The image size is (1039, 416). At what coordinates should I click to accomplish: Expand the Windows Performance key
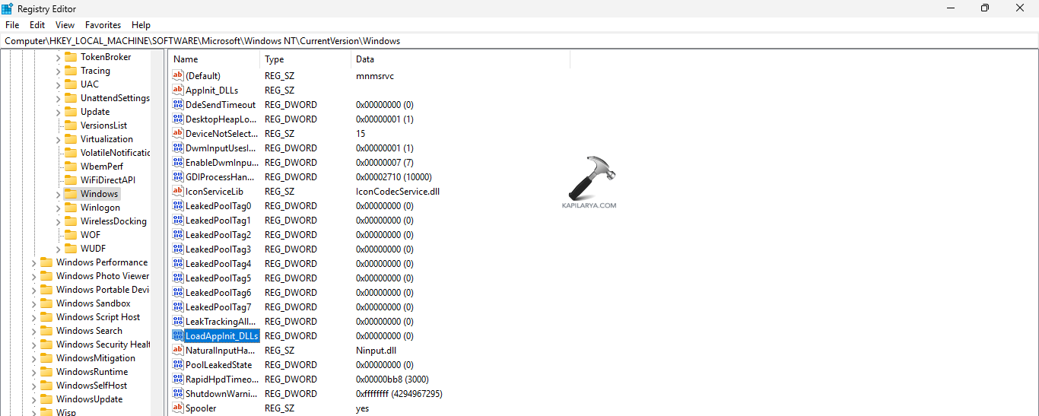[33, 262]
